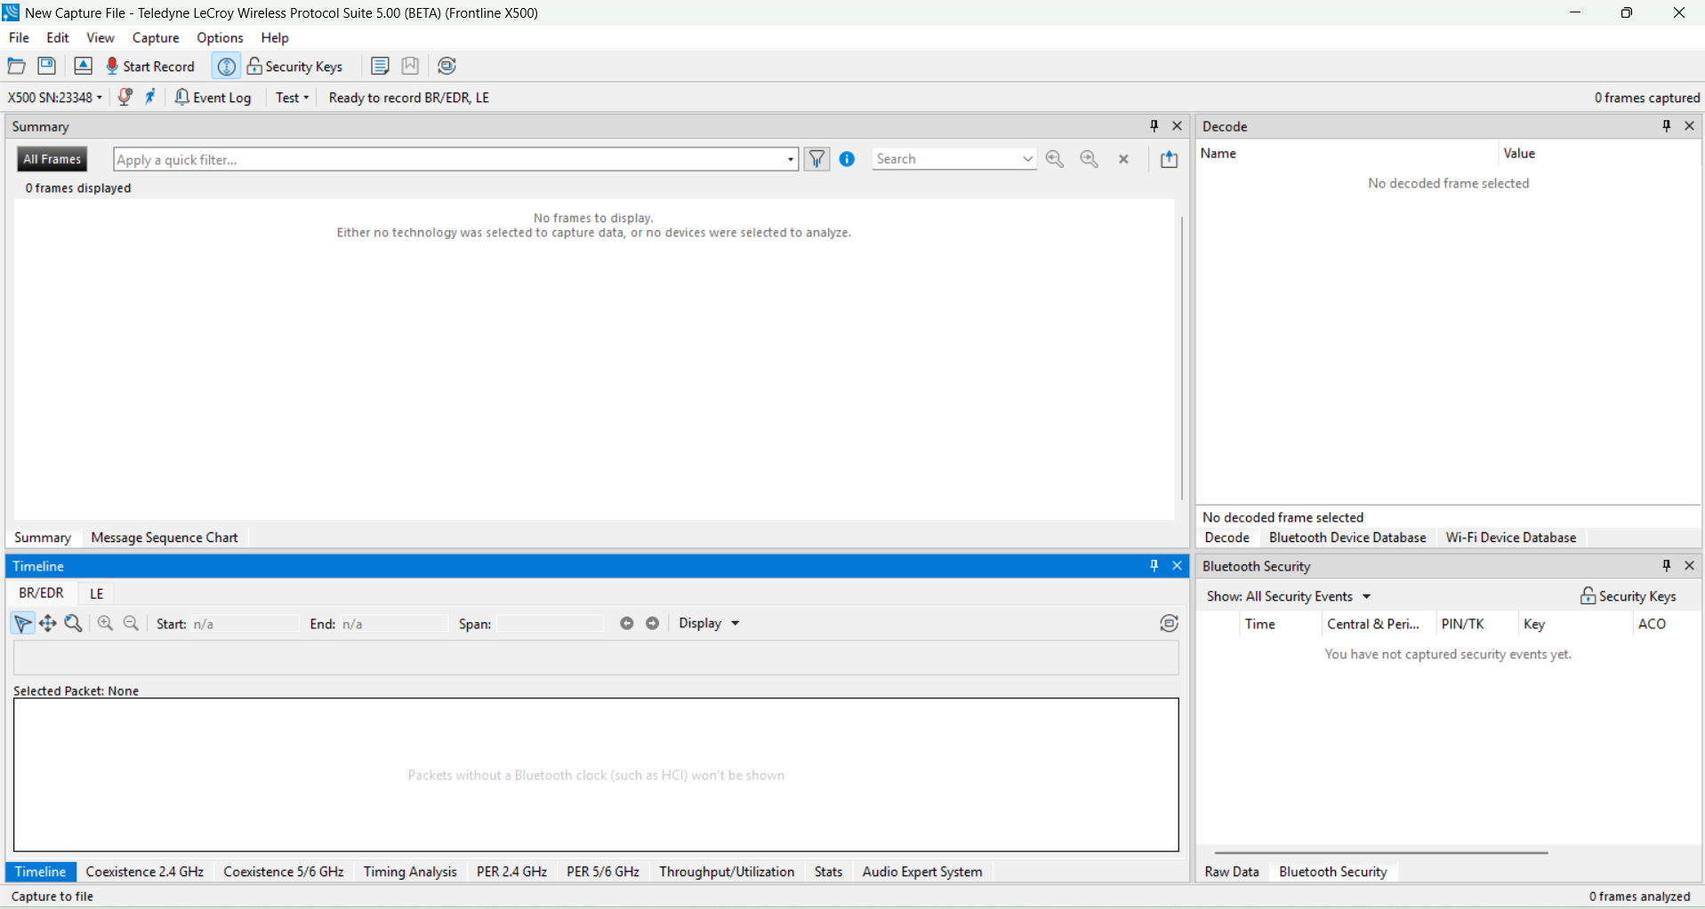Click the Timeline refresh sync icon
The height and width of the screenshot is (909, 1705).
(x=1169, y=624)
